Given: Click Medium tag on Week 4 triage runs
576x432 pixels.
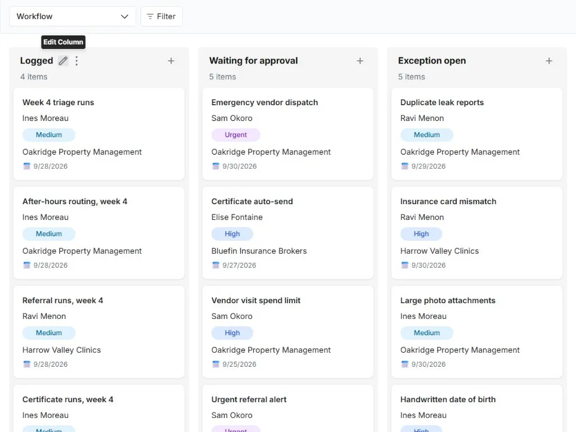Looking at the screenshot, I should [49, 135].
